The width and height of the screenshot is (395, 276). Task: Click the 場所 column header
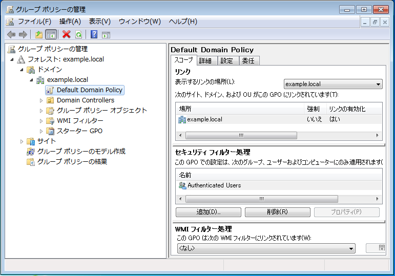tap(240, 109)
